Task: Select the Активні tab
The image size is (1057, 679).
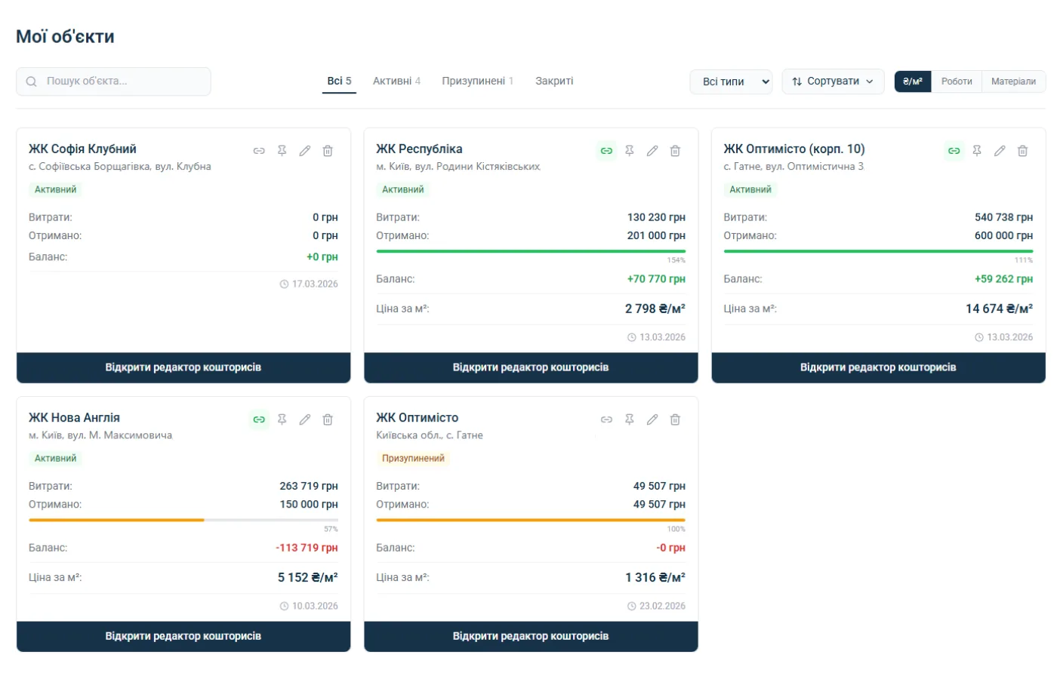Action: (396, 81)
